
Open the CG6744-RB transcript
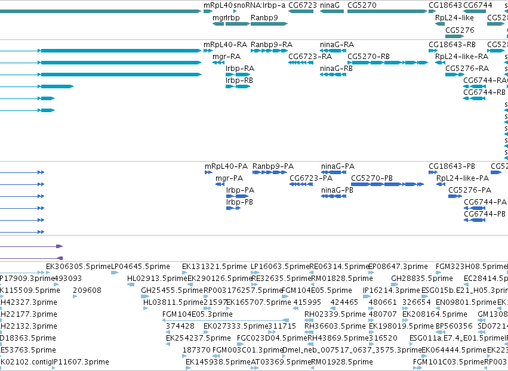point(475,98)
